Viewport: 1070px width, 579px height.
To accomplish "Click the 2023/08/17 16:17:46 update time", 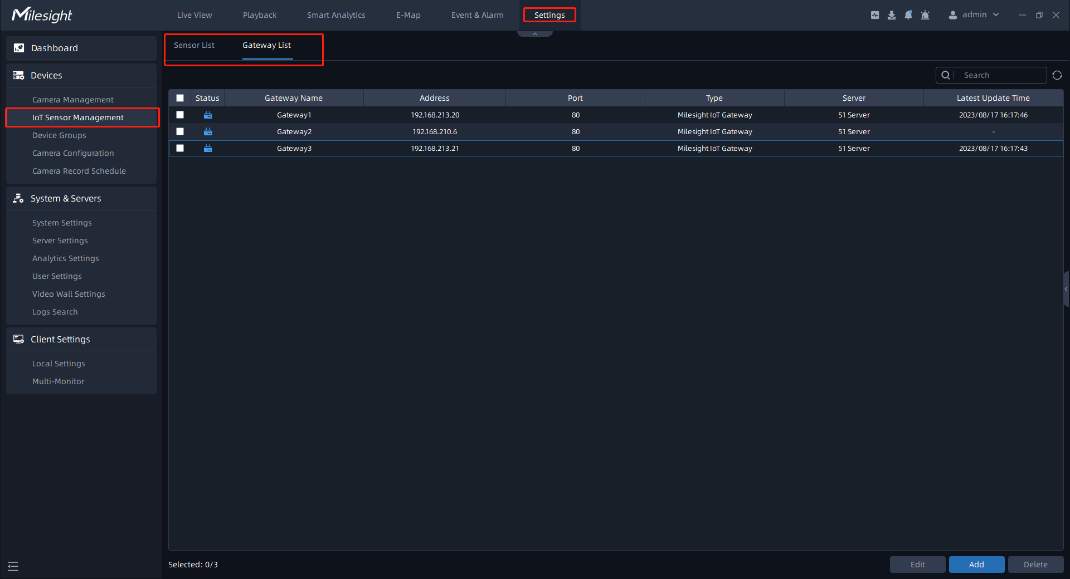I will (993, 115).
